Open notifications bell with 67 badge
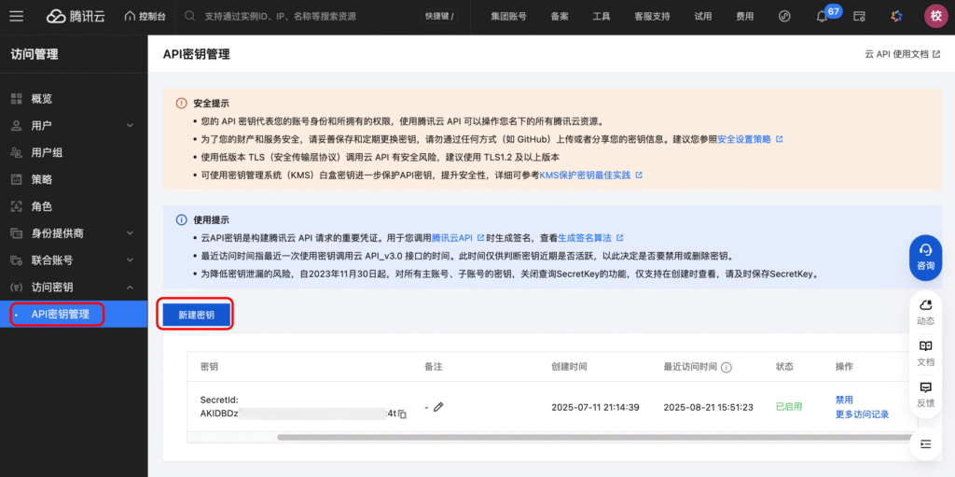The height and width of the screenshot is (477, 955). [x=823, y=17]
